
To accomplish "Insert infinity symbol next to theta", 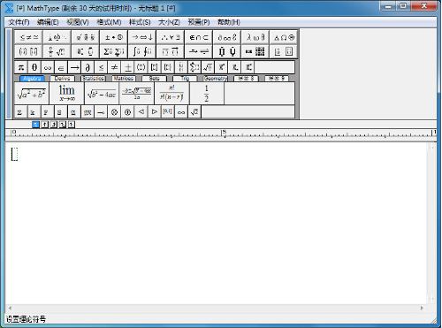I will 48,67.
